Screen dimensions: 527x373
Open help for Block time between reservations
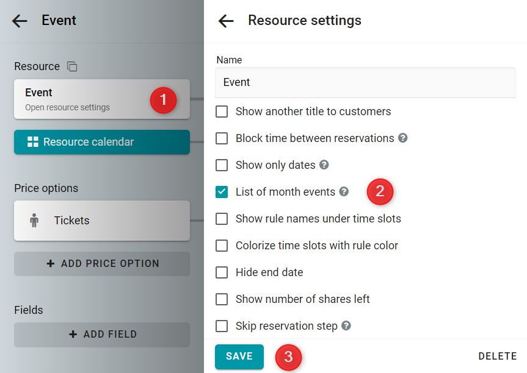click(x=402, y=138)
